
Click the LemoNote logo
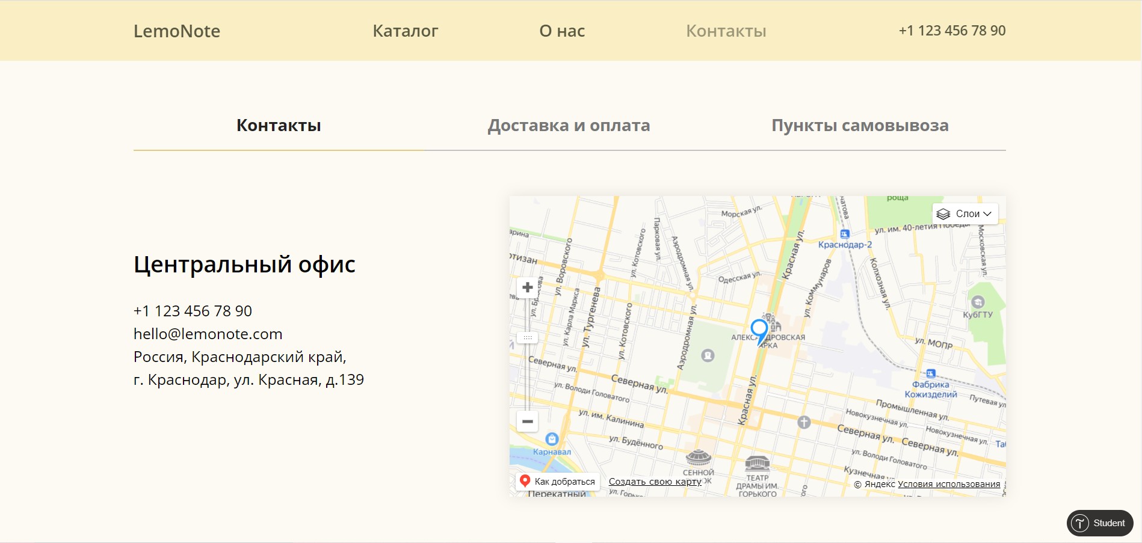[177, 31]
